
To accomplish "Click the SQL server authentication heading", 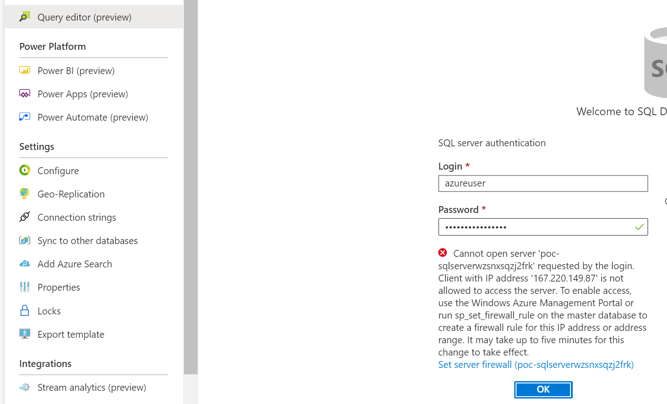I will 492,143.
